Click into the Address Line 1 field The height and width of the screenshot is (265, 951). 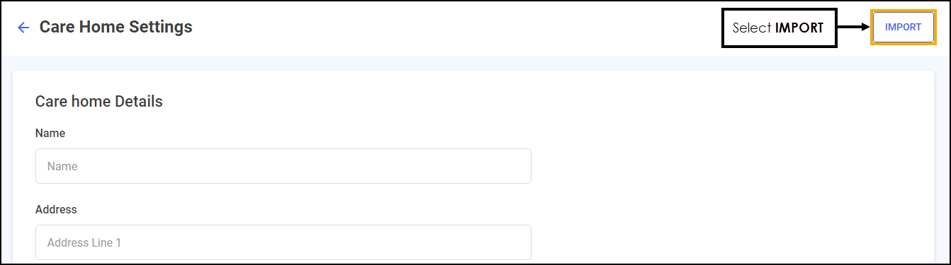point(283,242)
